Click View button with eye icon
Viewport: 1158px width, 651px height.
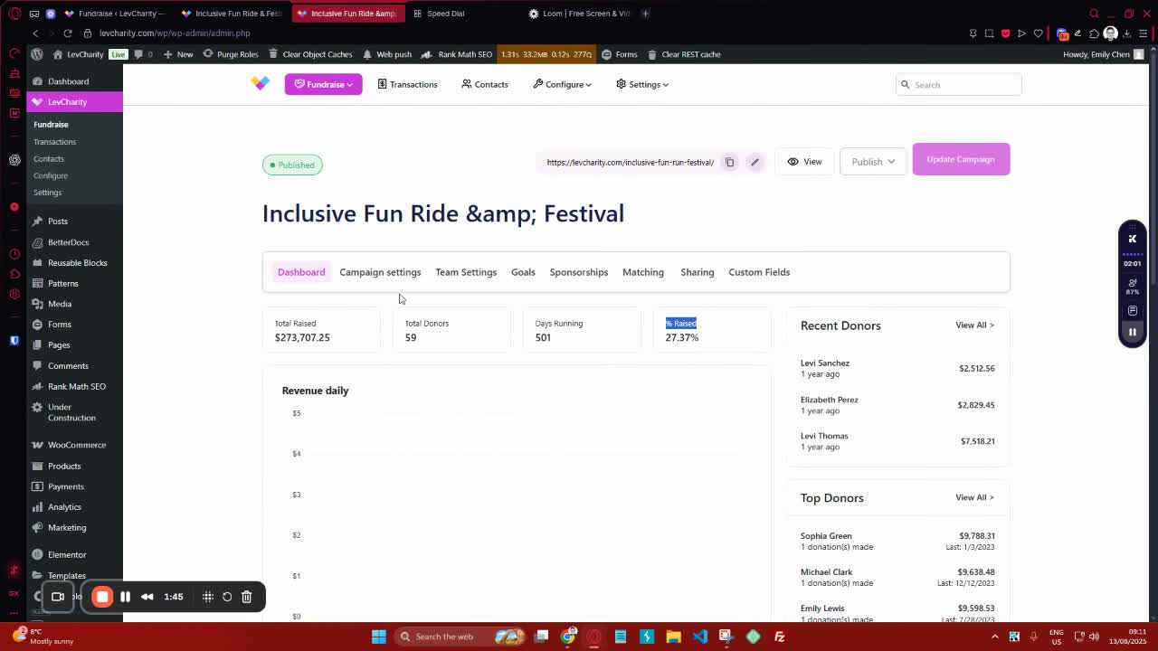[x=804, y=162]
